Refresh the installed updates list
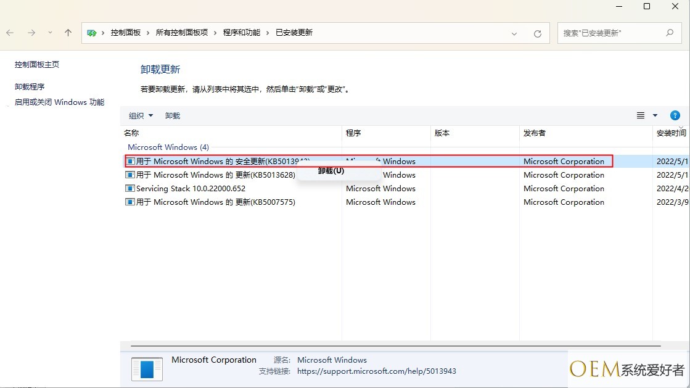This screenshot has height=388, width=690. (537, 33)
